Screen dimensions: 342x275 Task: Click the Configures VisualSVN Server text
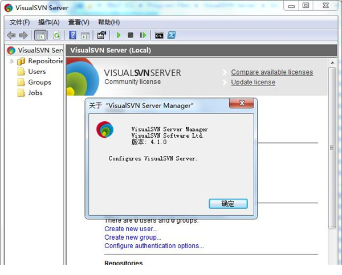click(x=153, y=158)
